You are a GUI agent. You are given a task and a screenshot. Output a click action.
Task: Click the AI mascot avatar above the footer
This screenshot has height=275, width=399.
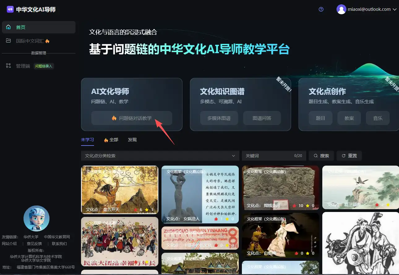36,218
